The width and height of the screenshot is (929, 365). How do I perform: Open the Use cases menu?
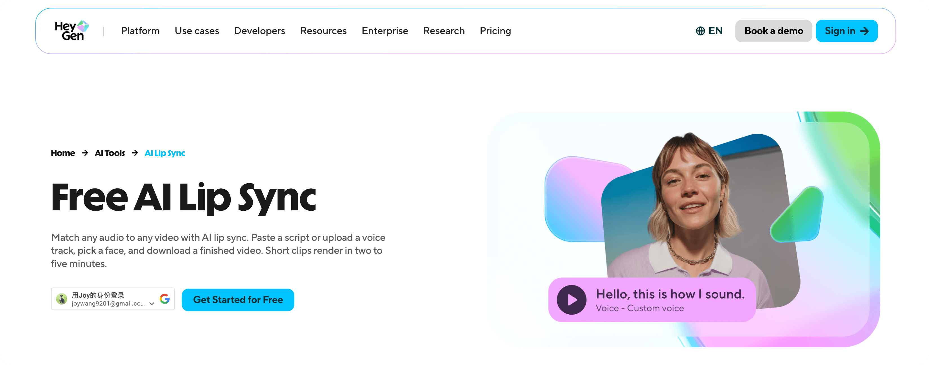click(197, 31)
